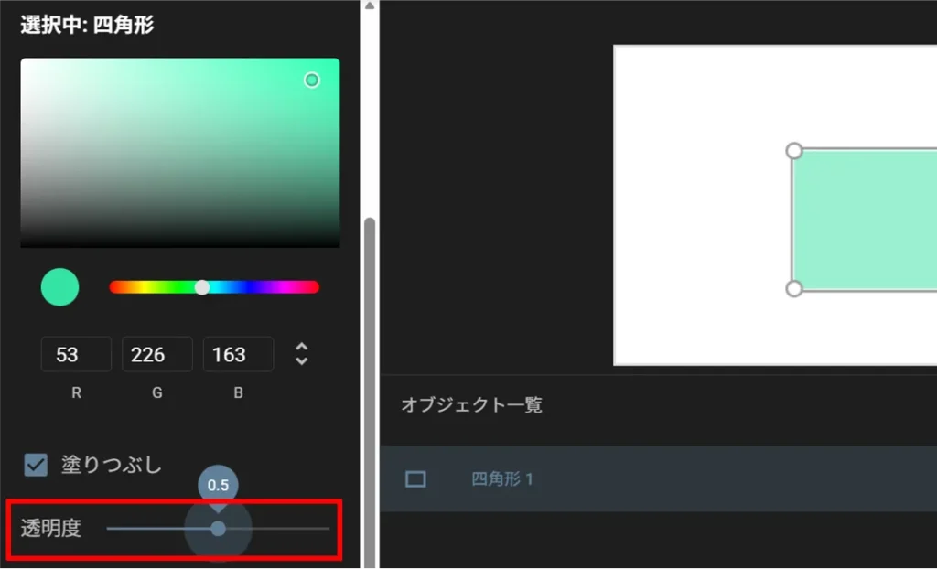Screen dimensions: 937x569
Task: Click the left panel scrollbar up arrow
Action: 369,6
